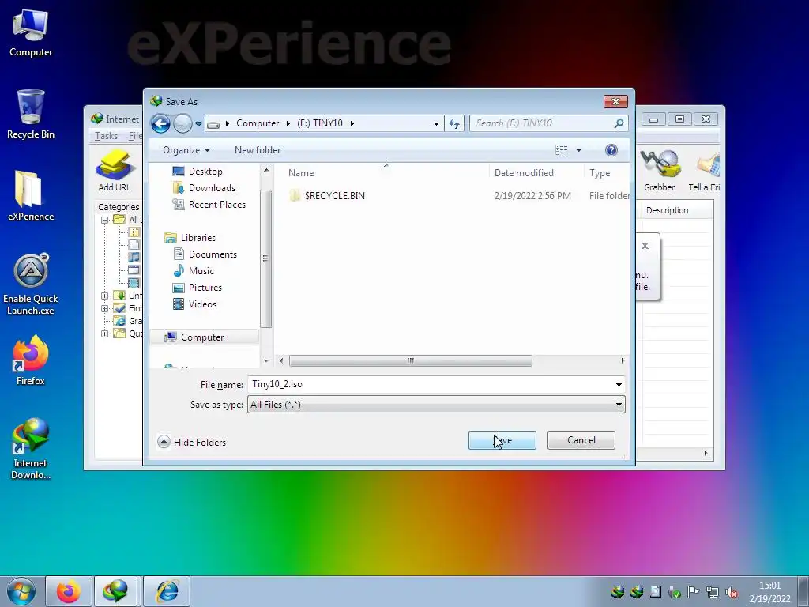
Task: Select Videos library
Action: (201, 304)
